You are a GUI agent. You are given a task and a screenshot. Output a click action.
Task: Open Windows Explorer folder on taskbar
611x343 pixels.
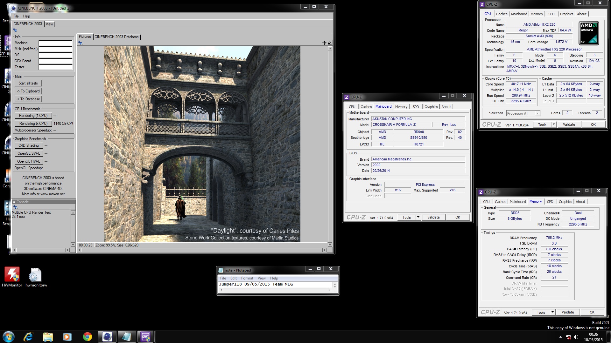(x=48, y=337)
